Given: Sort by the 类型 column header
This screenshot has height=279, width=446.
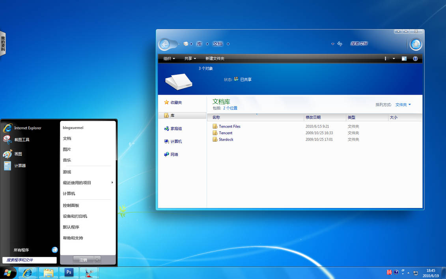Looking at the screenshot, I should pyautogui.click(x=367, y=117).
